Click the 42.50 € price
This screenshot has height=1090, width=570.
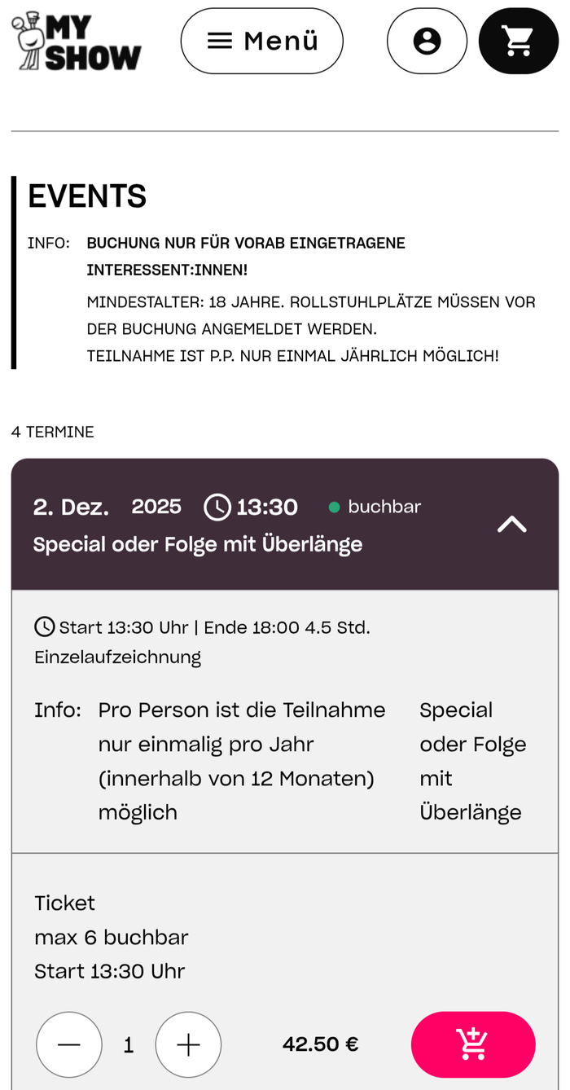coord(320,1044)
